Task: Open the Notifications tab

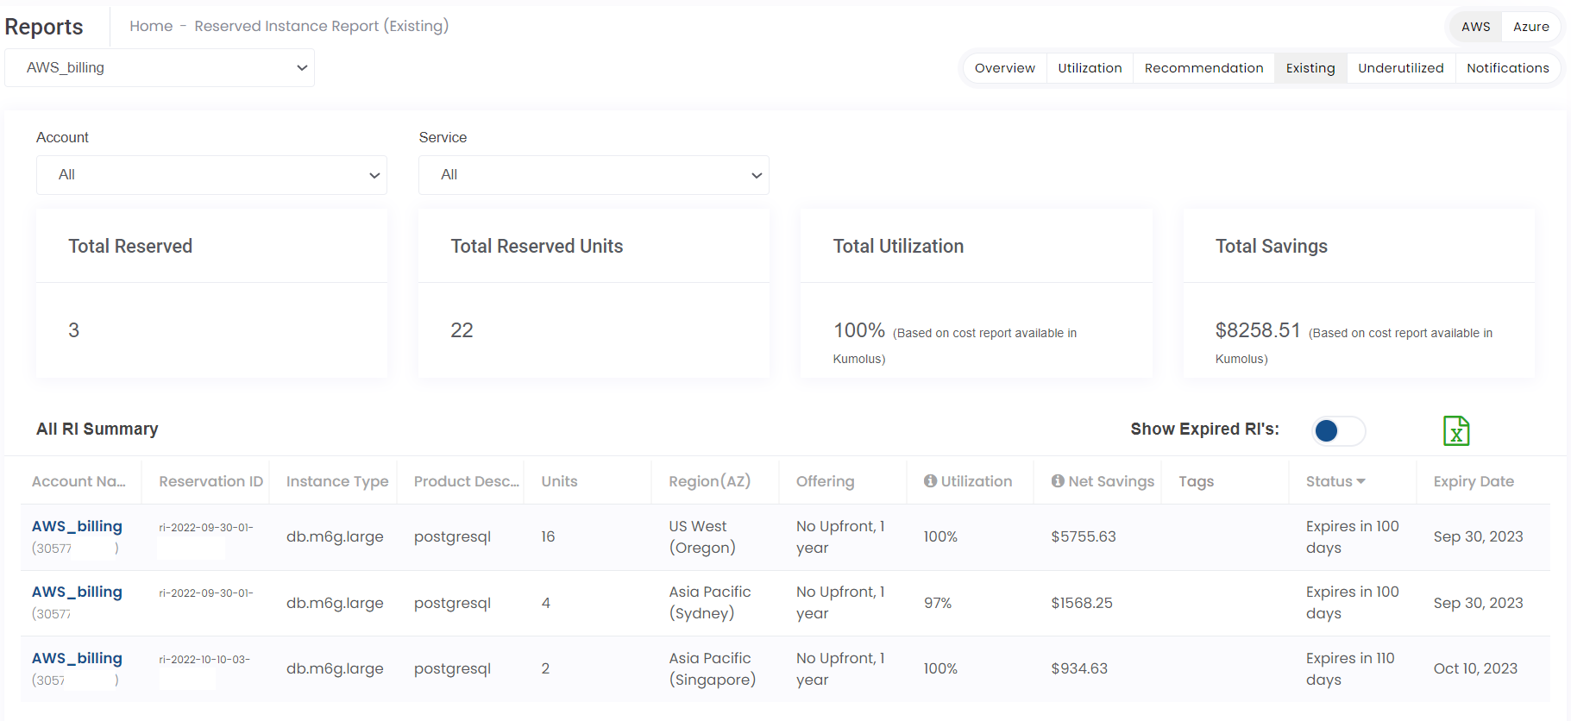Action: 1507,68
